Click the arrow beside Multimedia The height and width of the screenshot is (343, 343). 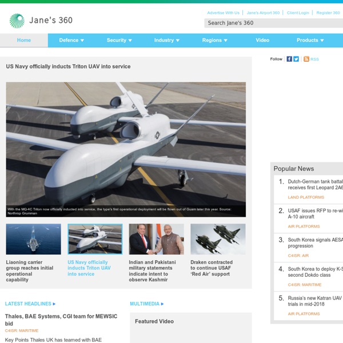pos(162,304)
